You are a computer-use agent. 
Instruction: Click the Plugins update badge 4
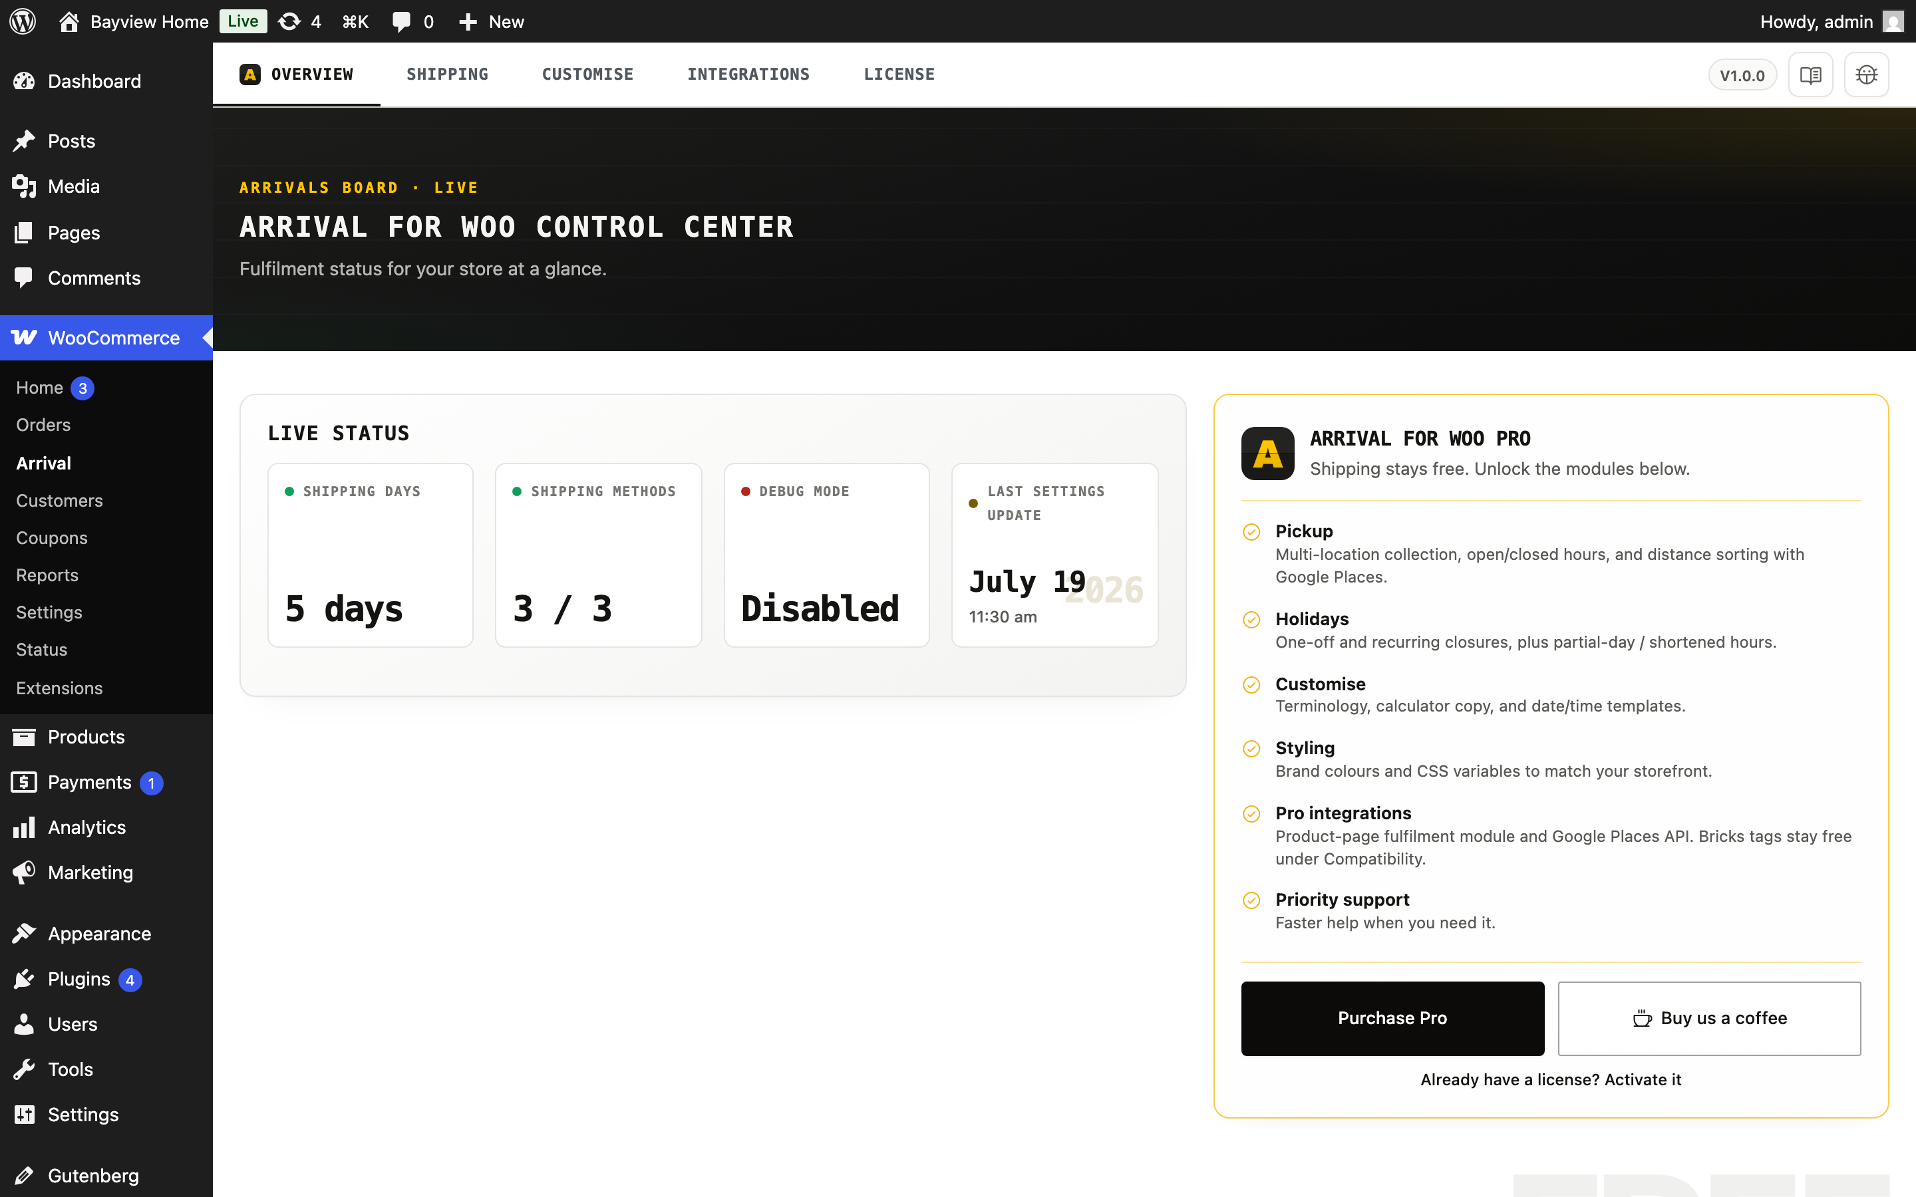(x=130, y=980)
